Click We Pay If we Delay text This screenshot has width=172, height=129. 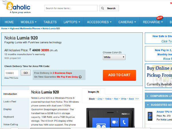click(67, 77)
